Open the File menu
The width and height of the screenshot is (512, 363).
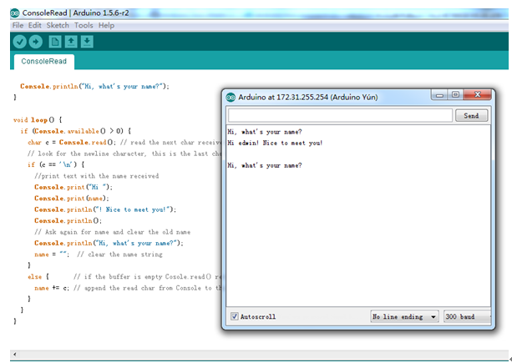tap(18, 25)
